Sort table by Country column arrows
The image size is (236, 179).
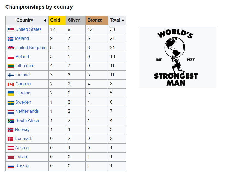pos(45,20)
